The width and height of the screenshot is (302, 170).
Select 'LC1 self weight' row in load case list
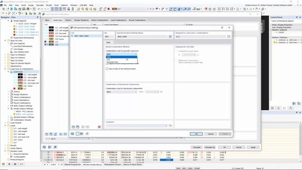pyautogui.click(x=57, y=27)
